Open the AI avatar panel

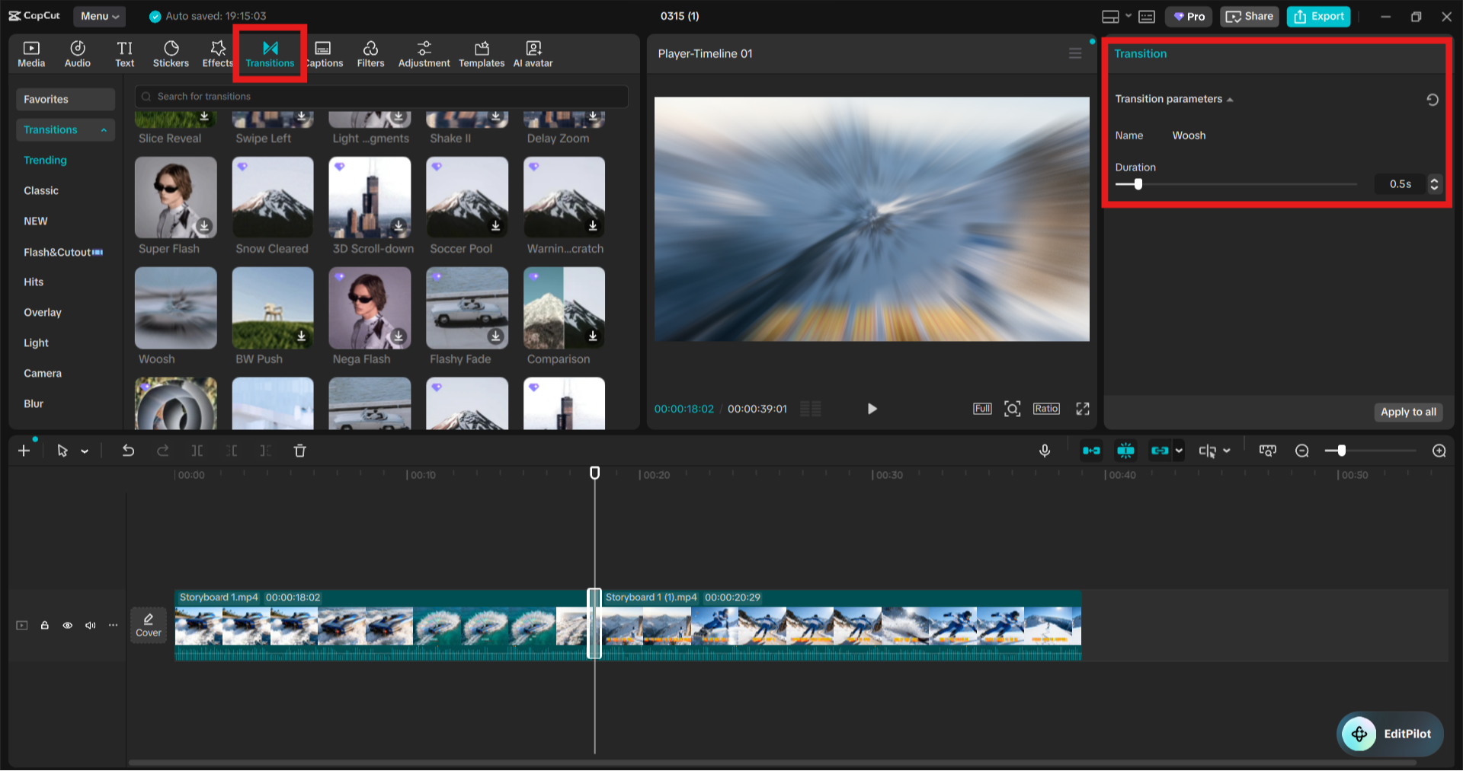pyautogui.click(x=533, y=53)
